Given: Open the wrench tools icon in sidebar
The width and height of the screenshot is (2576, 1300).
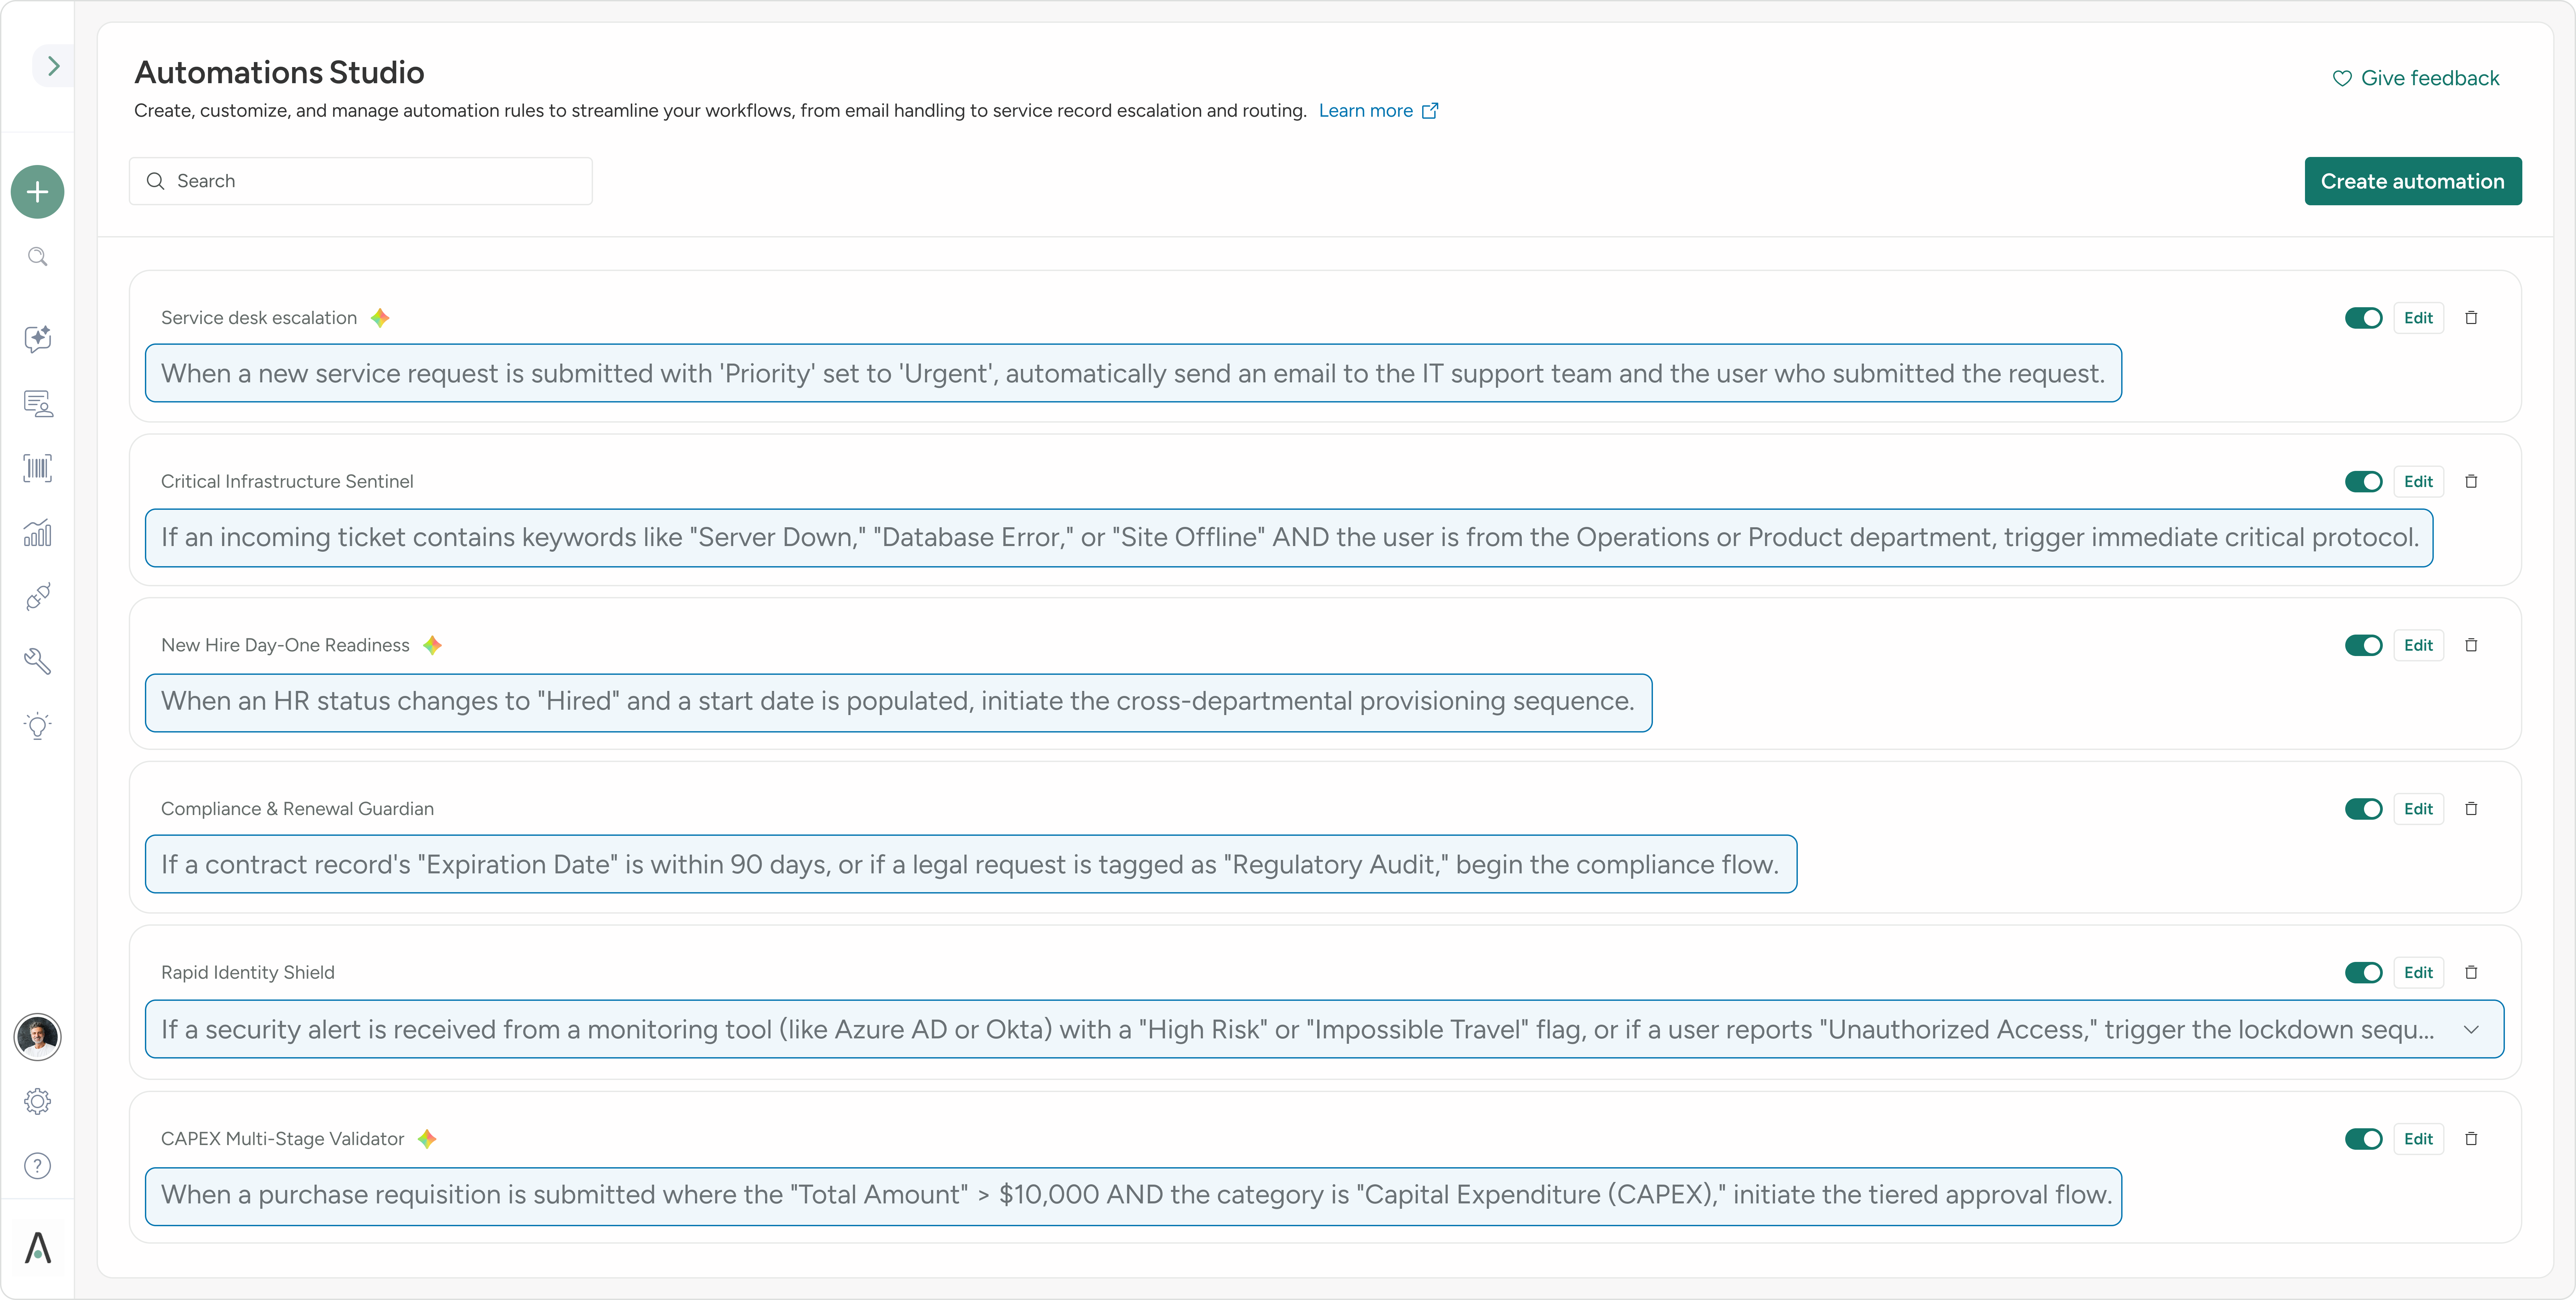Looking at the screenshot, I should click(37, 661).
